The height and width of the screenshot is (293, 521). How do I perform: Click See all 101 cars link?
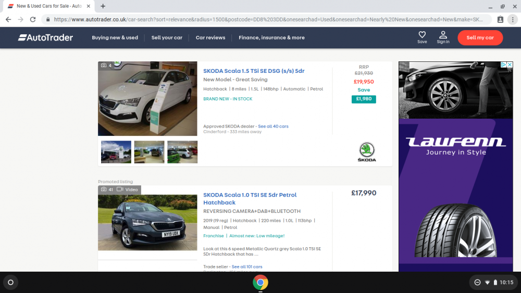[x=247, y=267]
